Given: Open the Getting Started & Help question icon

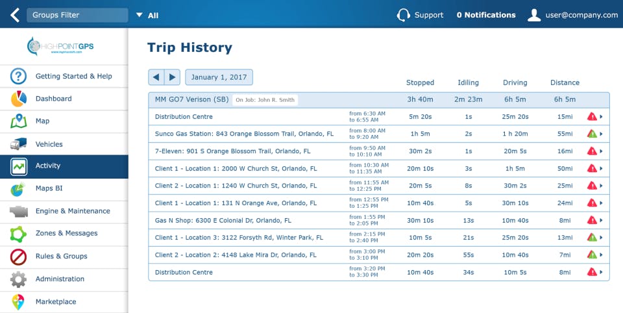Looking at the screenshot, I should [18, 76].
